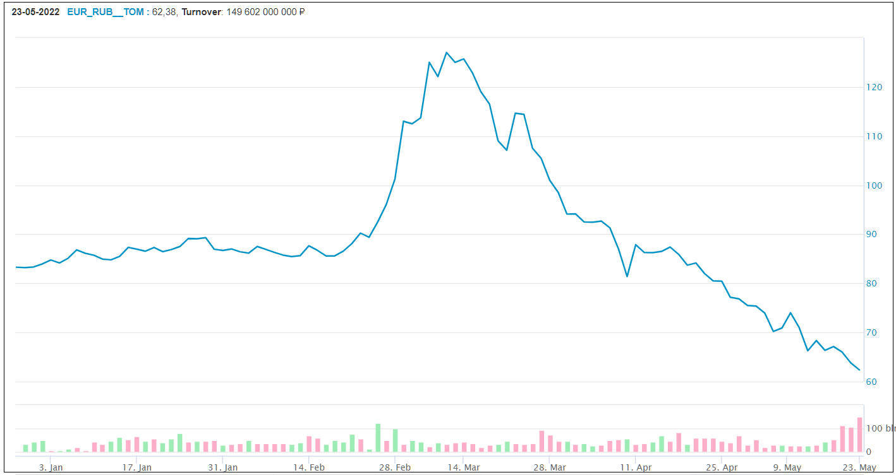Click the EUR_RUB__TOM instrument name in header

105,11
